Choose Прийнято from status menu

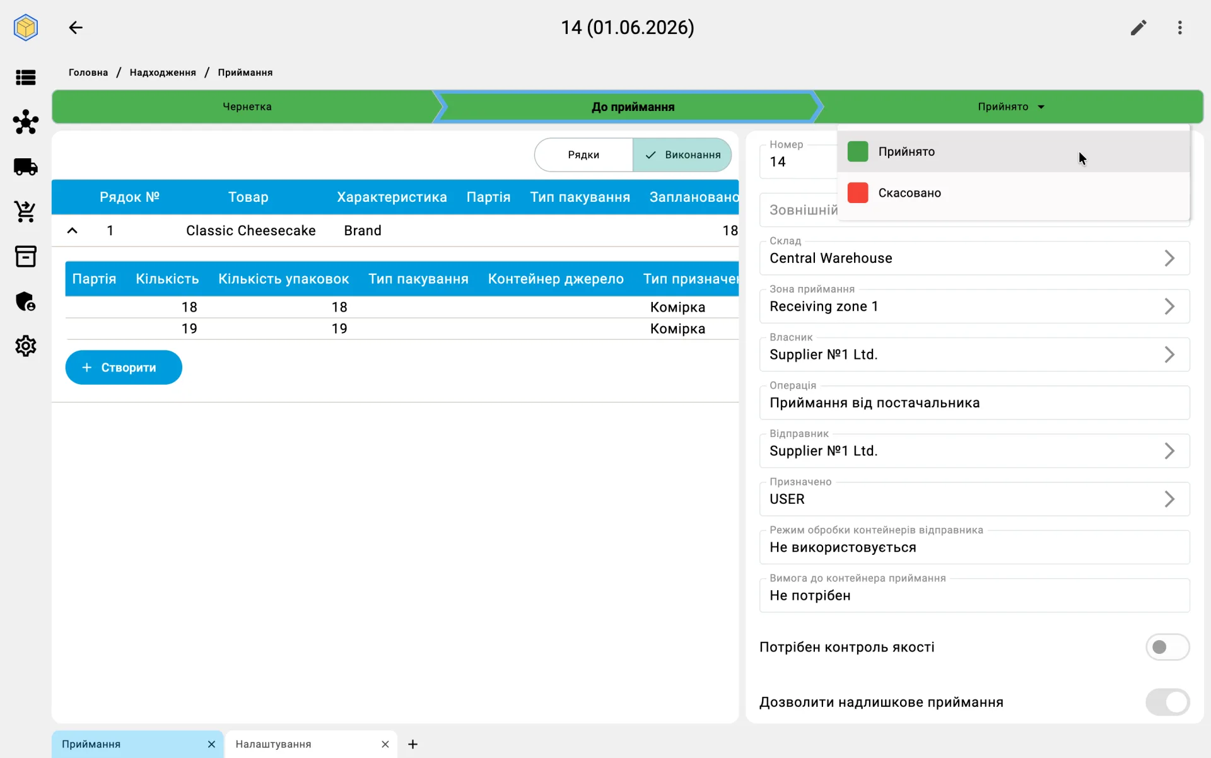1014,151
